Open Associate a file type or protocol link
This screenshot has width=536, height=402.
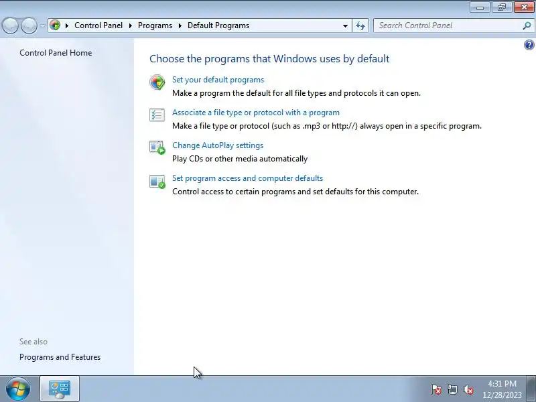pyautogui.click(x=256, y=113)
